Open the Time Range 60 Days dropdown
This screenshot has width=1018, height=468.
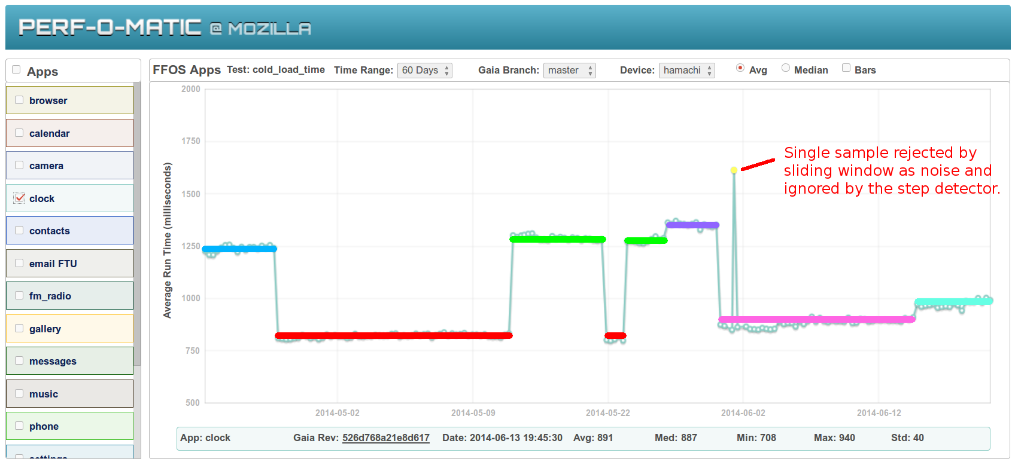[425, 71]
